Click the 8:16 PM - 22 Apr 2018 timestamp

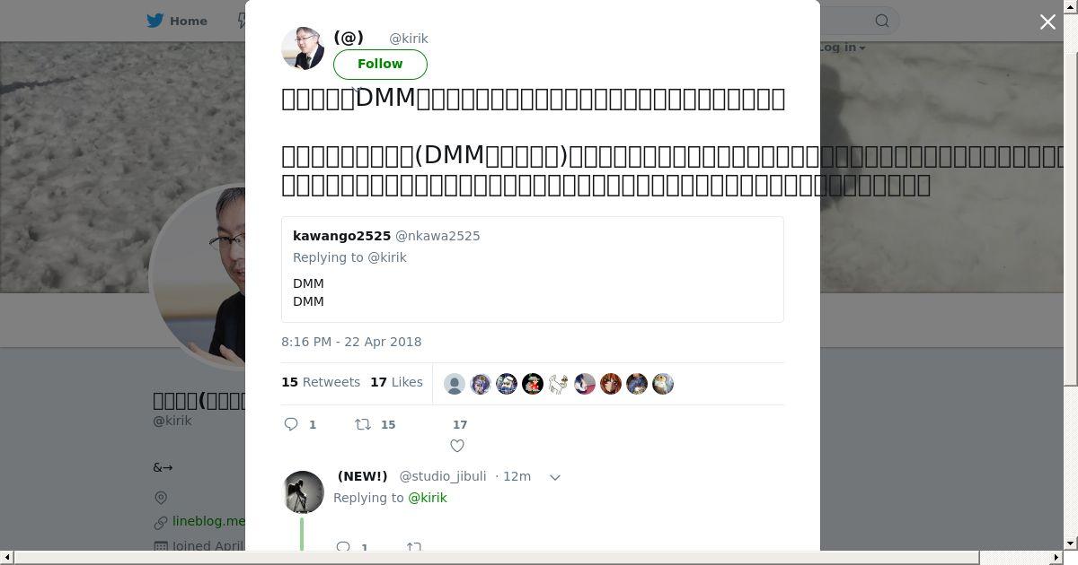(x=351, y=342)
